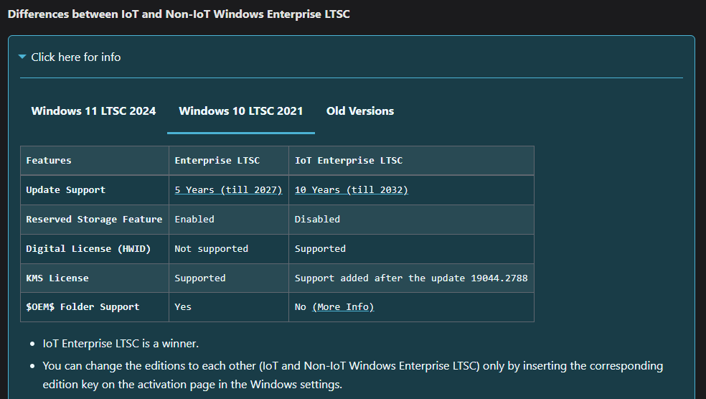Open the Old Versions tab

[x=359, y=111]
